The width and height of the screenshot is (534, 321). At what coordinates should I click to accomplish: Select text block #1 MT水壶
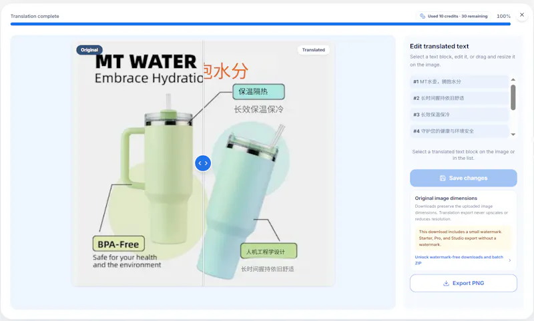459,81
